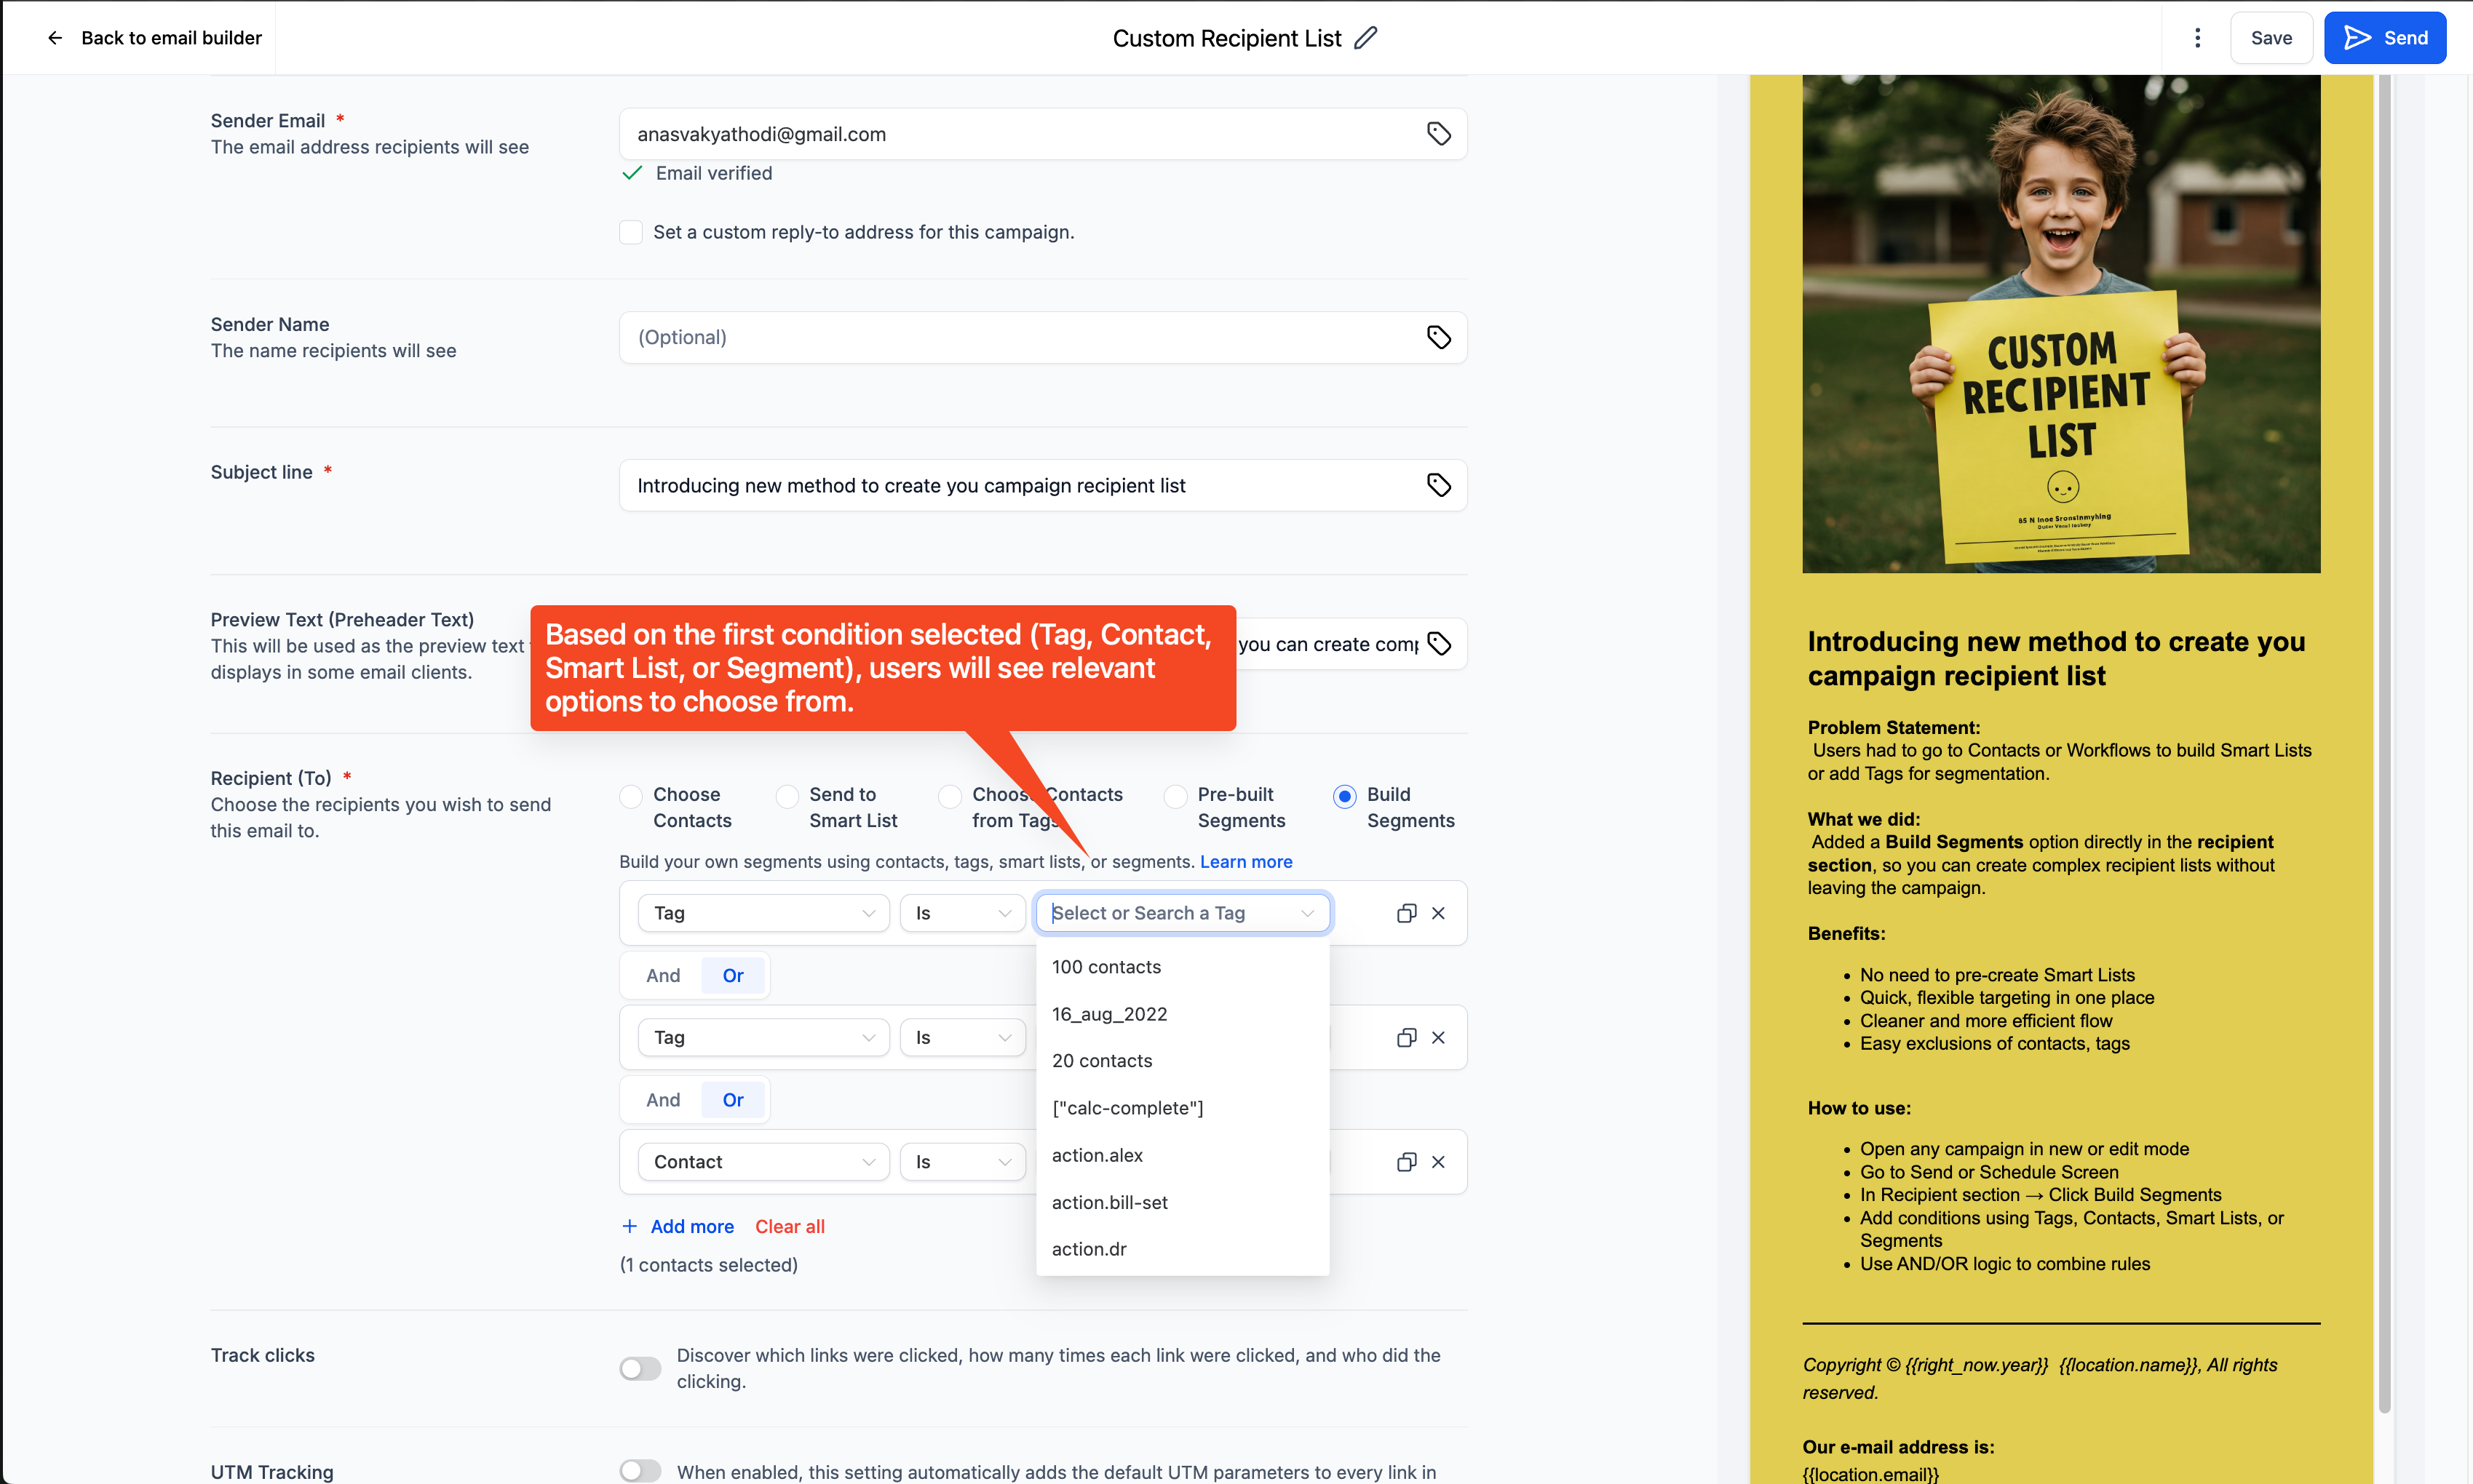Click the tag icon in Sender Email field
This screenshot has height=1484, width=2473.
(x=1439, y=134)
